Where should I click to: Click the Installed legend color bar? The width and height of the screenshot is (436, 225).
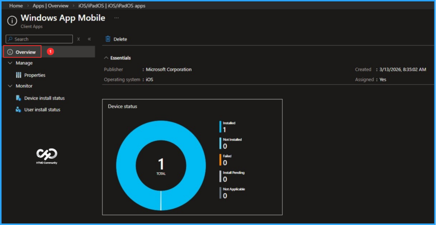[x=220, y=127]
